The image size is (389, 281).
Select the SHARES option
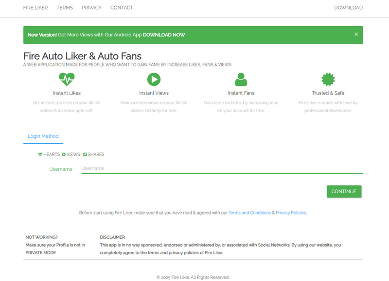click(x=93, y=154)
